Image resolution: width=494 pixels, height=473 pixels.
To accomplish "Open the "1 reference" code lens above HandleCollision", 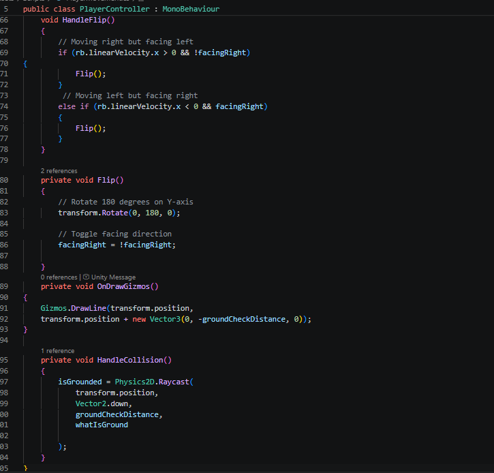I will click(x=58, y=351).
